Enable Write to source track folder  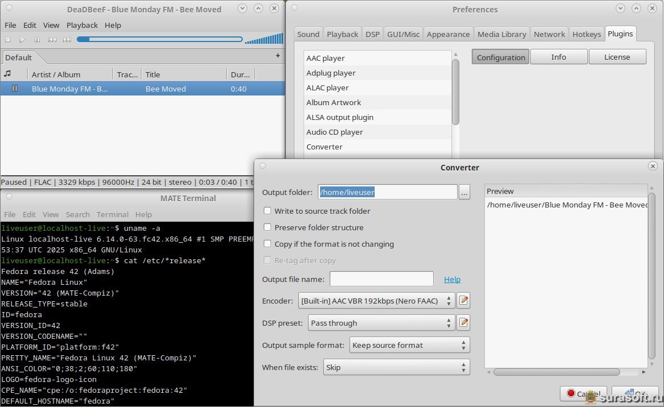coord(268,211)
